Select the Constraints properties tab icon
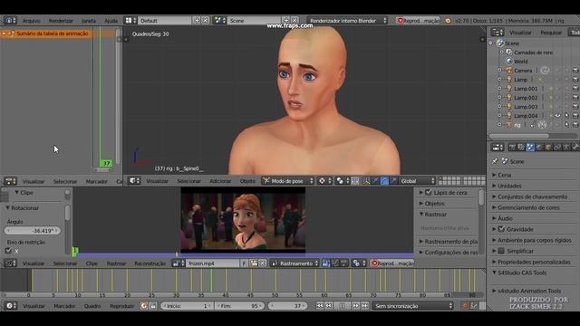 click(557, 148)
